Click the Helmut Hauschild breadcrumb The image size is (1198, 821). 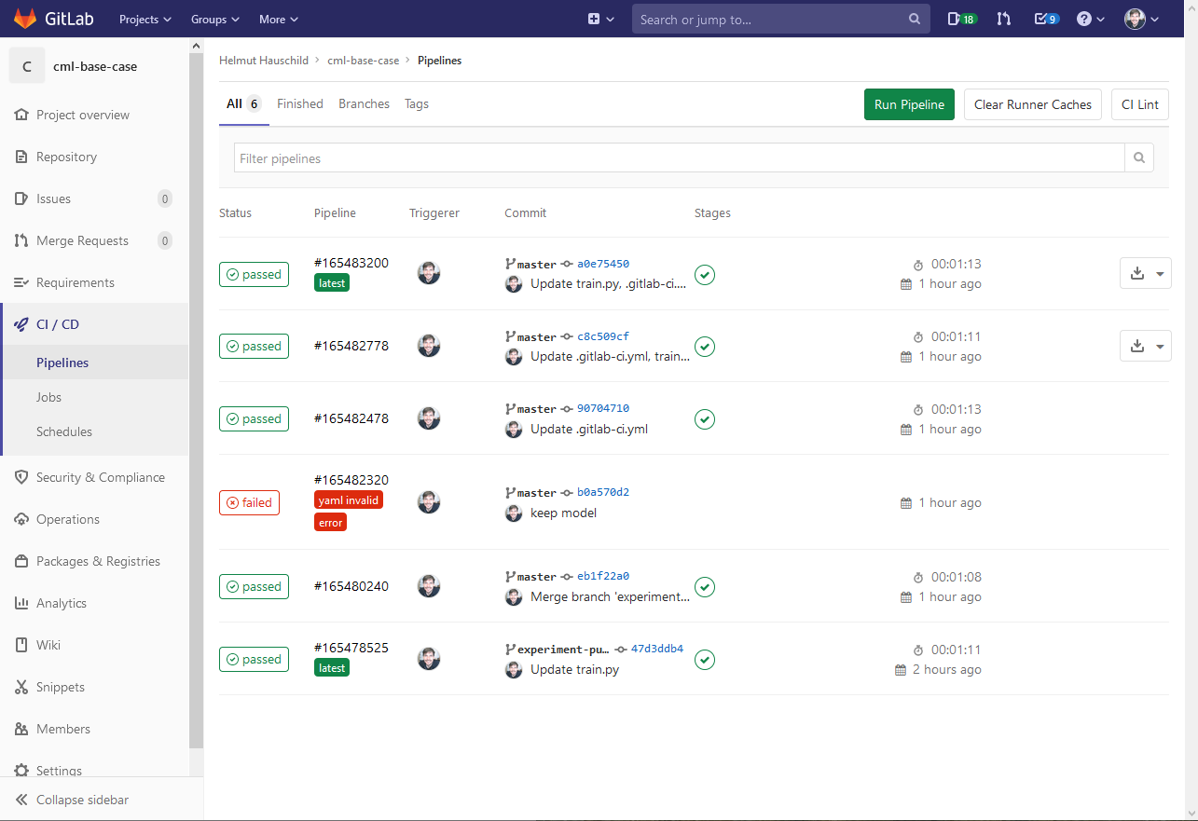(263, 61)
